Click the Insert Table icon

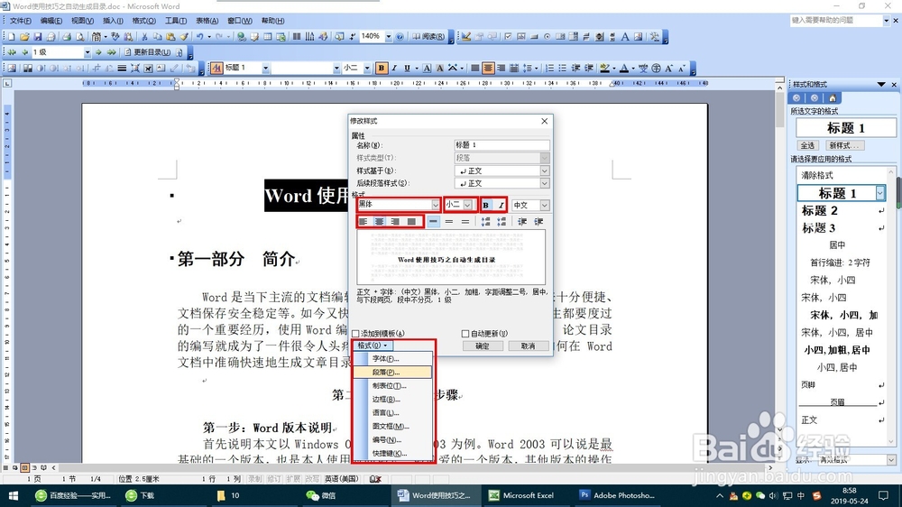point(268,37)
